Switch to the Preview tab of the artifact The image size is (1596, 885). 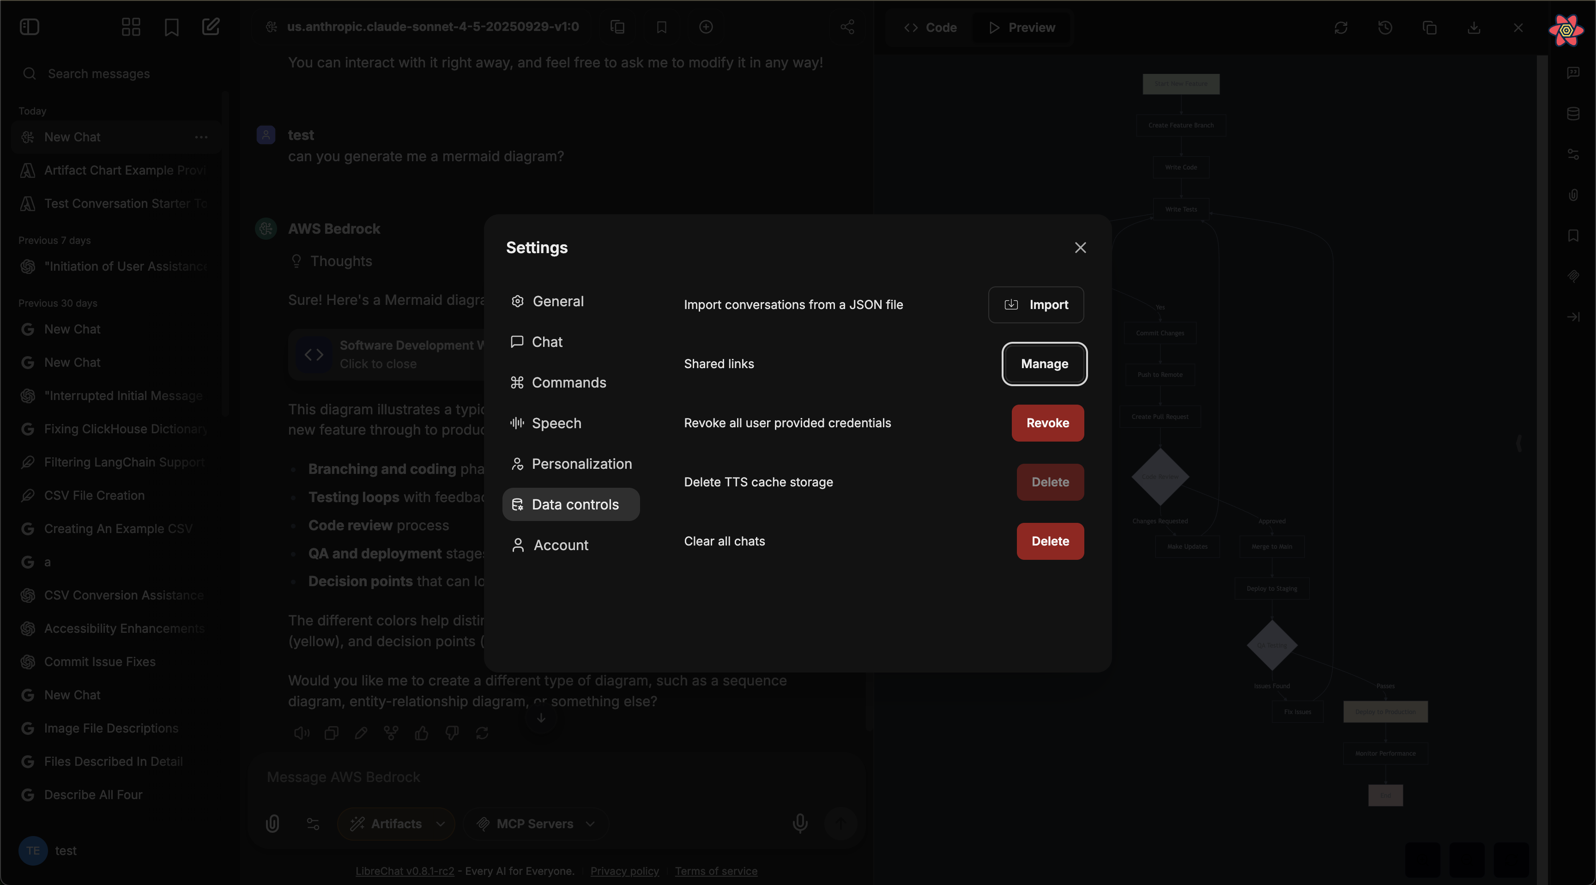point(1020,27)
